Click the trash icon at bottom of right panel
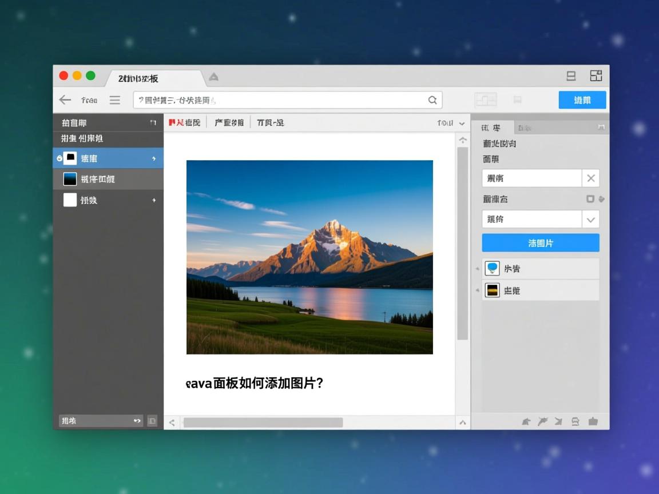Image resolution: width=659 pixels, height=494 pixels. click(x=593, y=421)
